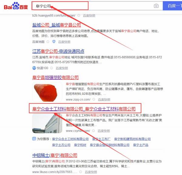The height and width of the screenshot is (175, 182).
Task: Open 百度快照 under 百度地图 result
Action: tap(64, 42)
